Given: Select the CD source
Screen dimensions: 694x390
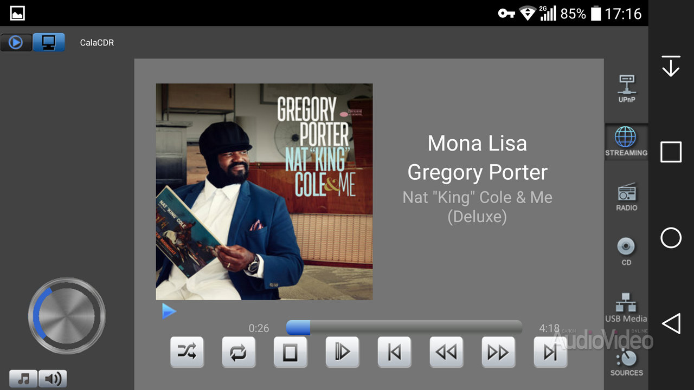Looking at the screenshot, I should [626, 251].
